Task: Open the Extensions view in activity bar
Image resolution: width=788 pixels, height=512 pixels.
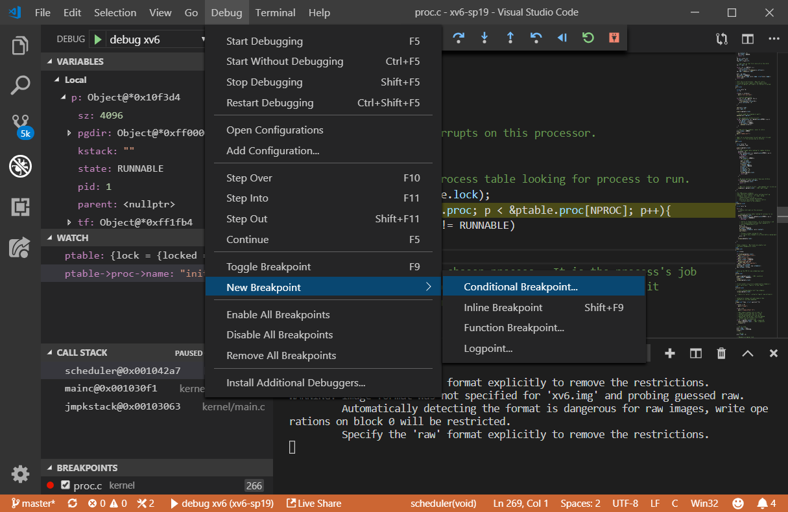Action: click(x=20, y=207)
